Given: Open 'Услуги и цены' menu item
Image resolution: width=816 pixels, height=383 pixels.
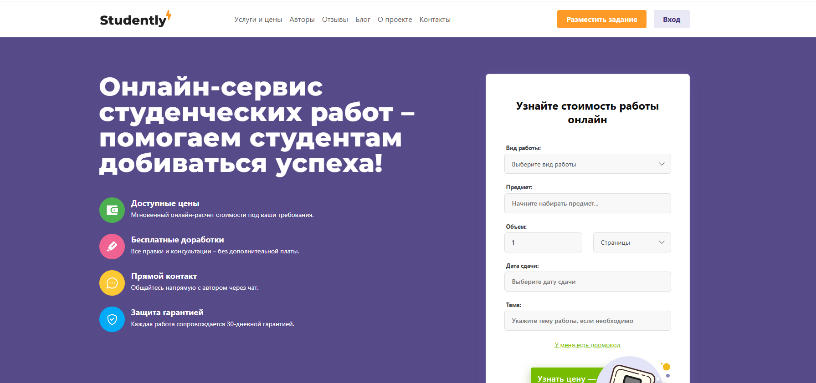Looking at the screenshot, I should [258, 20].
